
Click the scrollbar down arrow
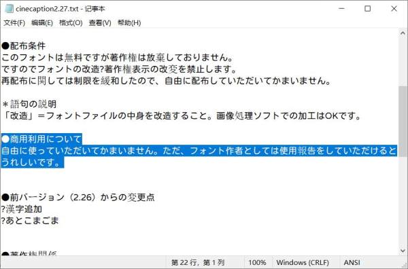[x=403, y=251]
